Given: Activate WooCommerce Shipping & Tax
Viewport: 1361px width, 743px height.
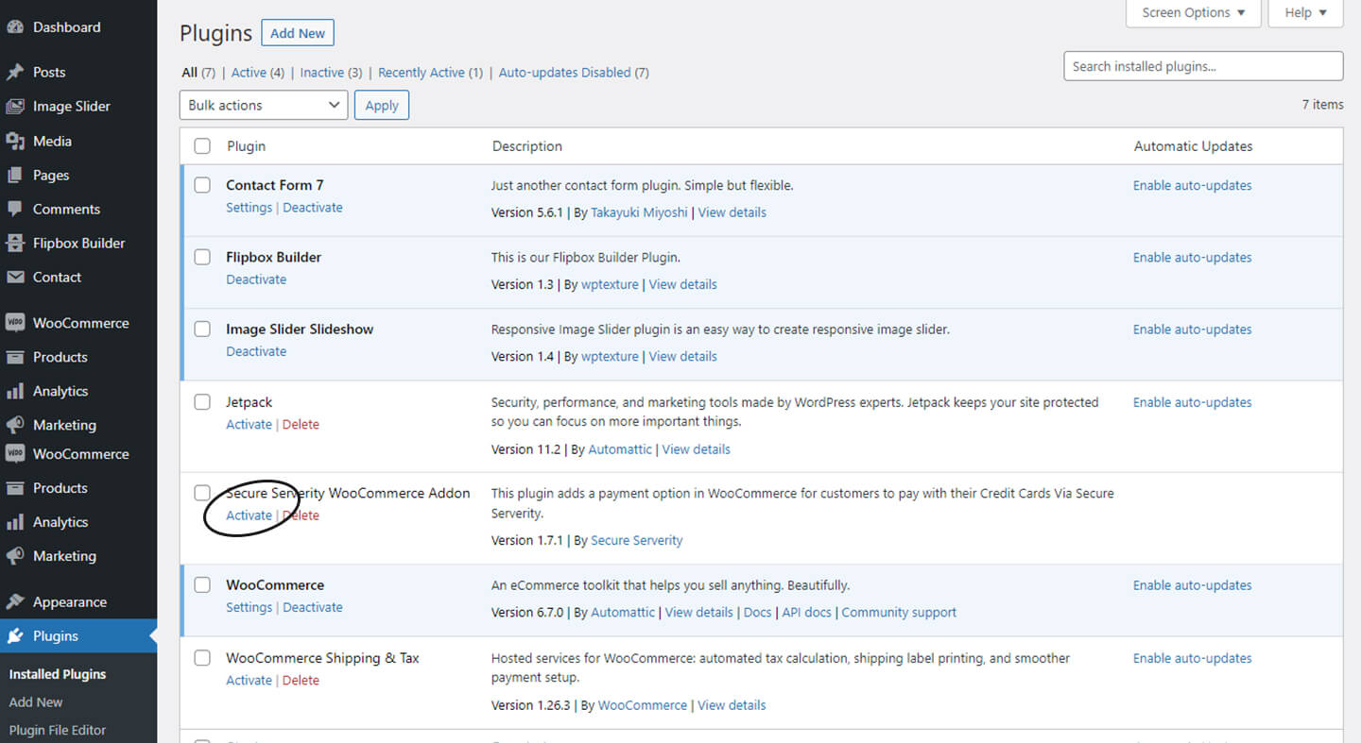Looking at the screenshot, I should 249,681.
